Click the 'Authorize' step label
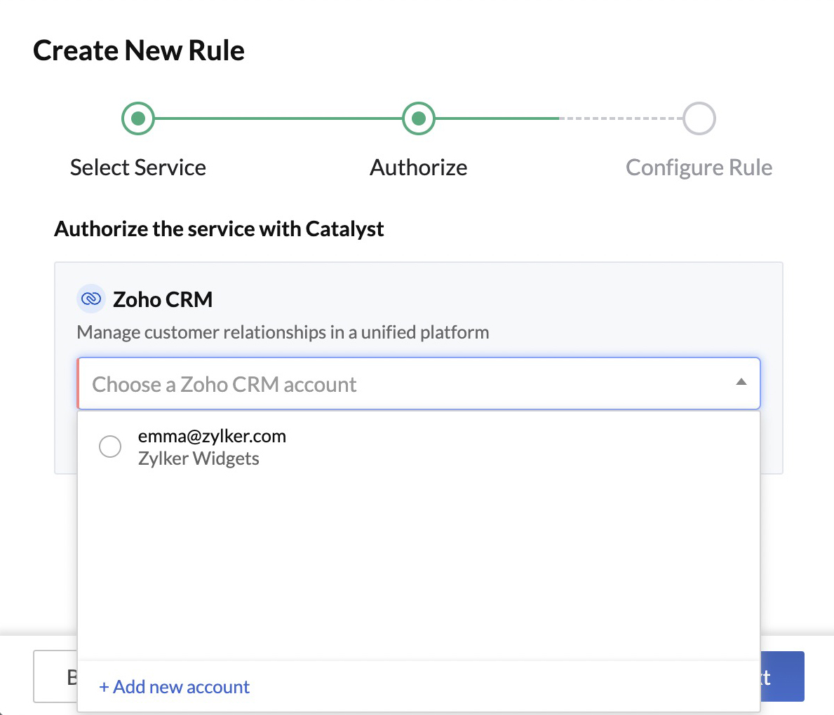 (418, 167)
